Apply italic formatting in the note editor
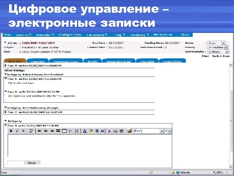 coord(17,131)
